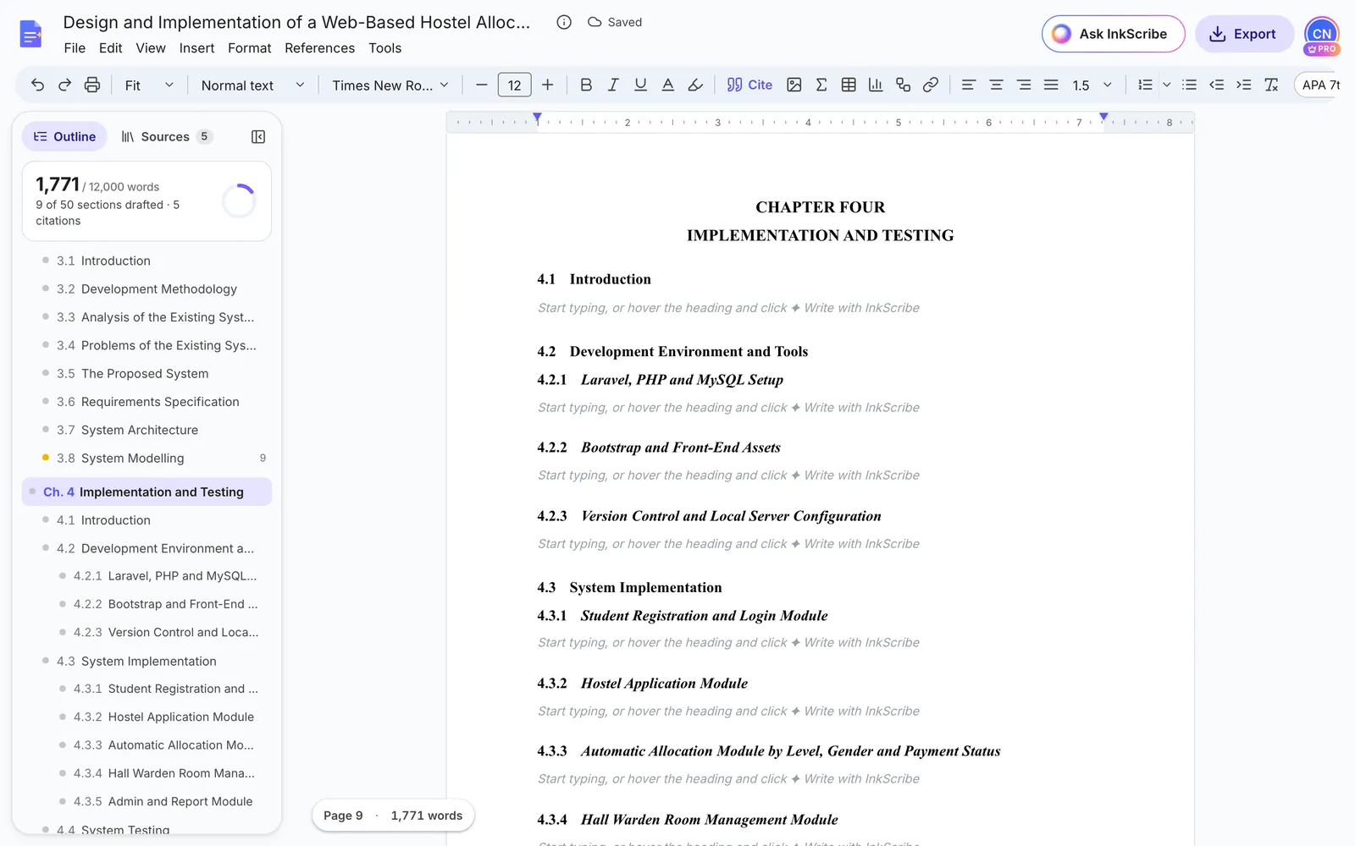The width and height of the screenshot is (1355, 846).
Task: Center align the text
Action: 996,85
